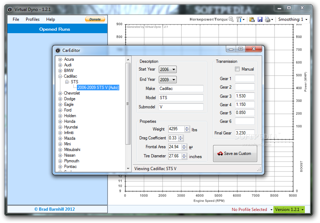This screenshot has width=320, height=223.
Task: Open the tools wrench dropdown arrow
Action: [x=243, y=20]
